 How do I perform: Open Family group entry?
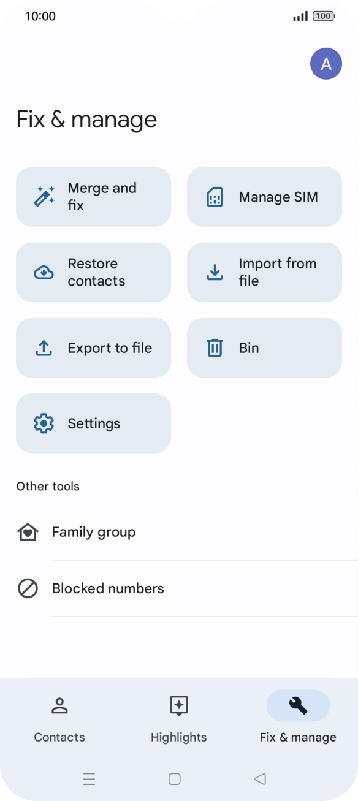(x=179, y=532)
